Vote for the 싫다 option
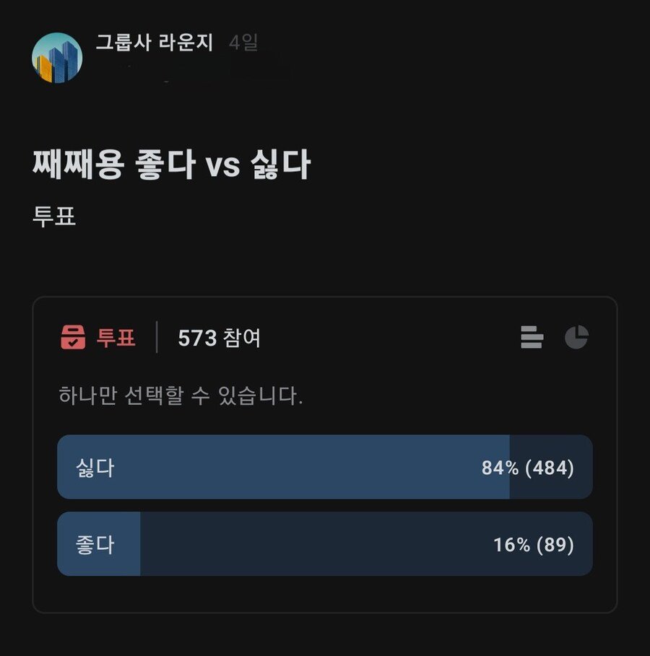The width and height of the screenshot is (650, 656). (95, 468)
